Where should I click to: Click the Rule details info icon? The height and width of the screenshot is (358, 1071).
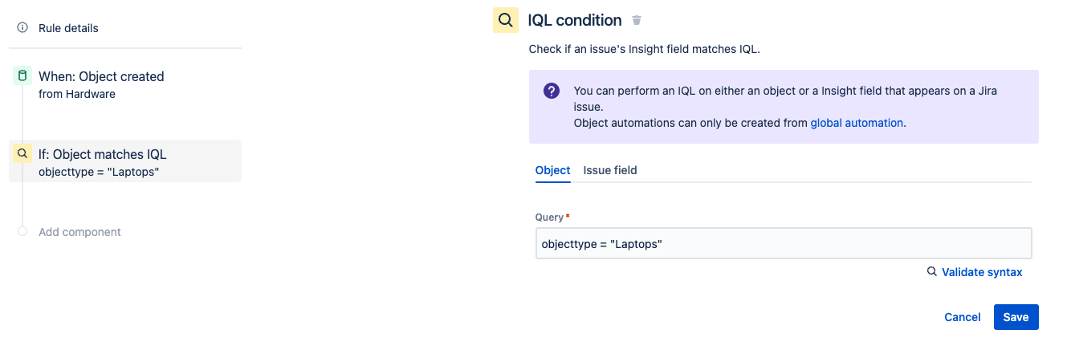click(x=22, y=28)
